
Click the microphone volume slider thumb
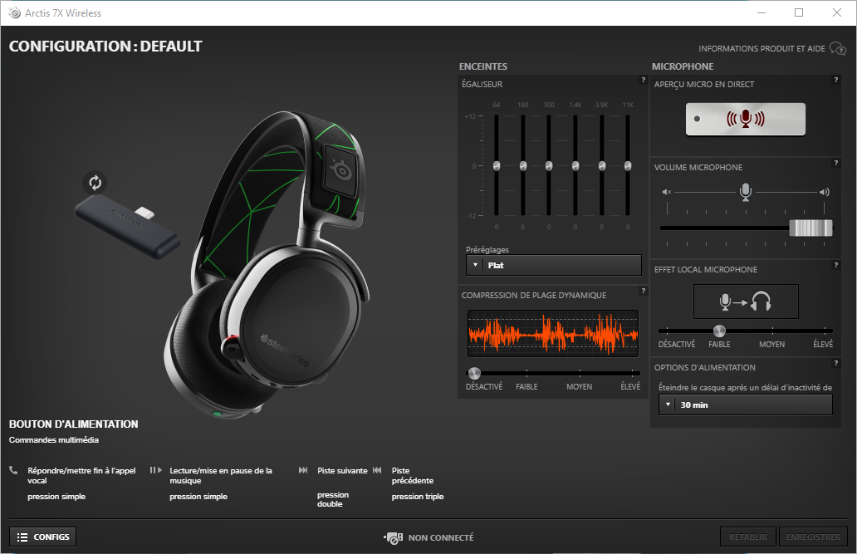811,228
